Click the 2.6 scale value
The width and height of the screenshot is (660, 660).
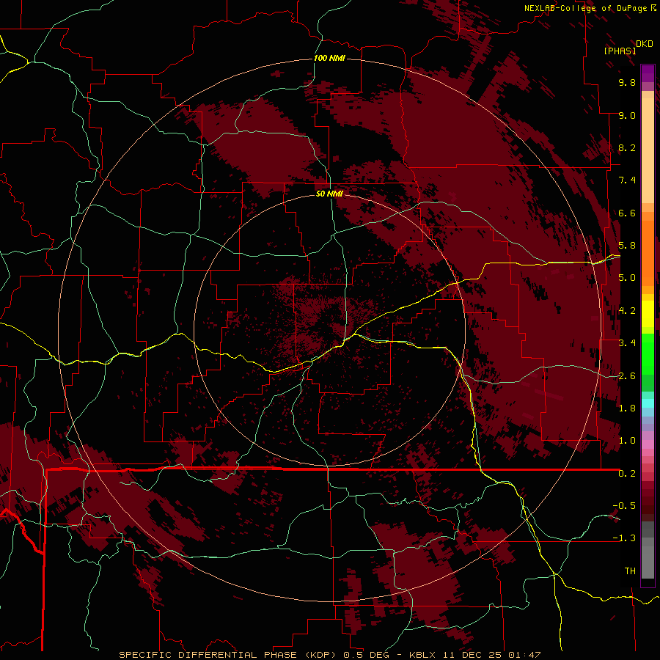[627, 376]
